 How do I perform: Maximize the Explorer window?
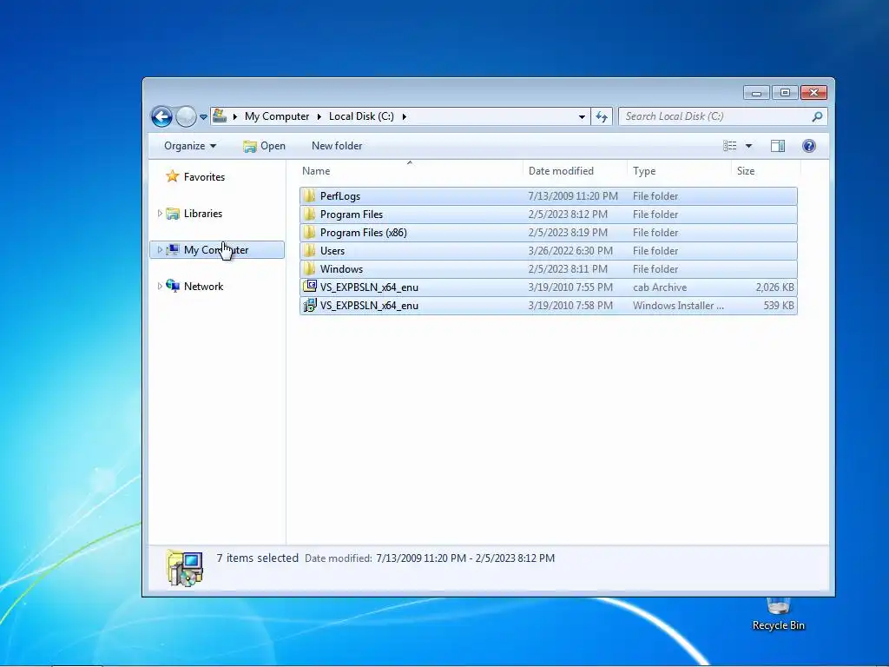point(785,92)
